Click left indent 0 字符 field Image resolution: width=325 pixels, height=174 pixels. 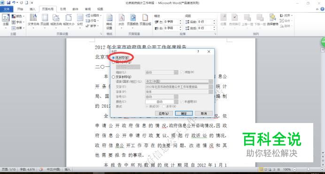pyautogui.click(x=171, y=22)
